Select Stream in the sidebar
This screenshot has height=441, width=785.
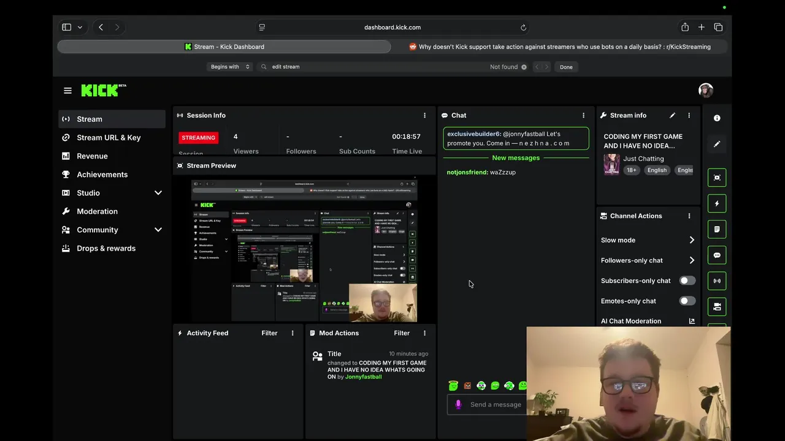(x=112, y=119)
